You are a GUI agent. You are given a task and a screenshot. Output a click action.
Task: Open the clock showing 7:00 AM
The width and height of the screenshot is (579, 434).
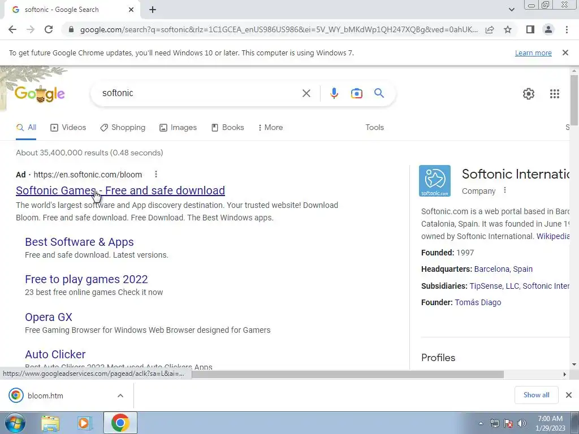[550, 423]
